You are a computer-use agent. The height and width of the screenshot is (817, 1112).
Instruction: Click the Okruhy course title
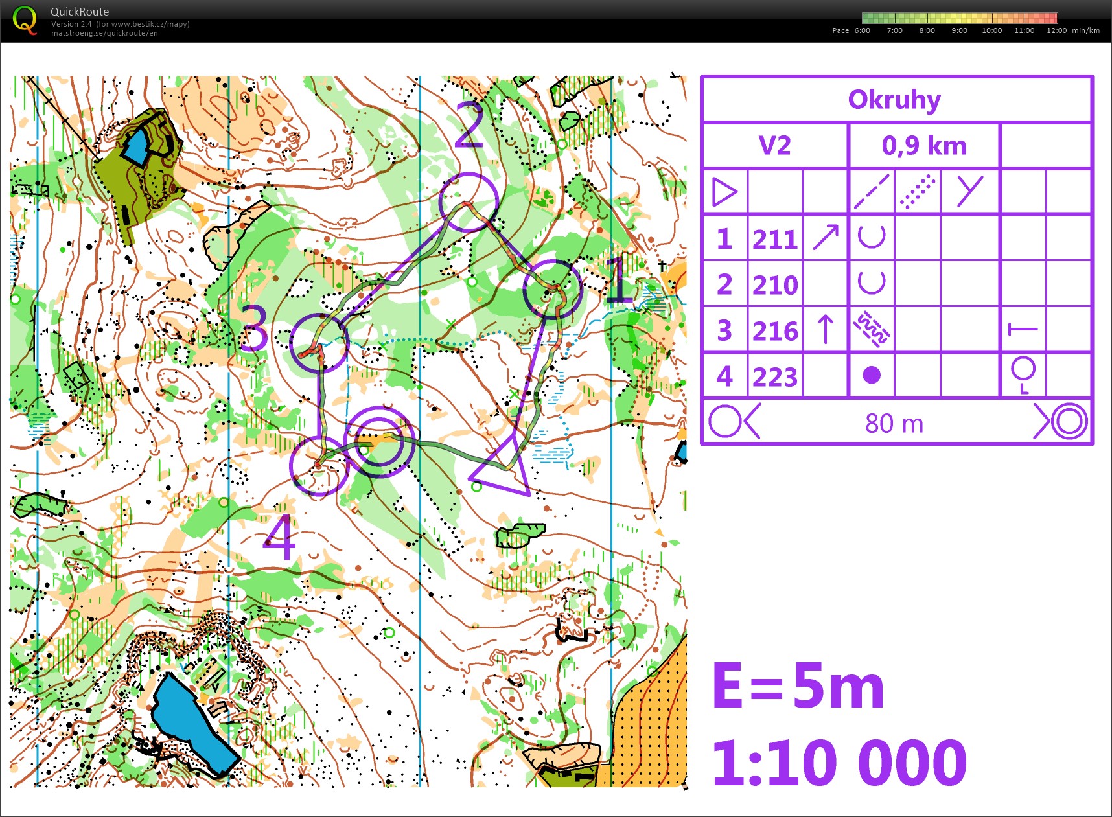(894, 100)
